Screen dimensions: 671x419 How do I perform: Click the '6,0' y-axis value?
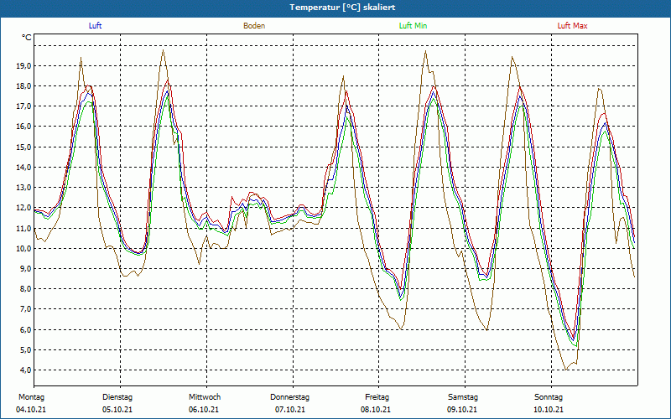pyautogui.click(x=25, y=329)
